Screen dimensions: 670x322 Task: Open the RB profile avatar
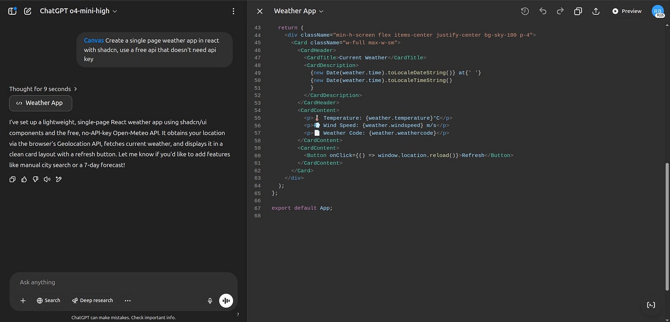tap(658, 11)
